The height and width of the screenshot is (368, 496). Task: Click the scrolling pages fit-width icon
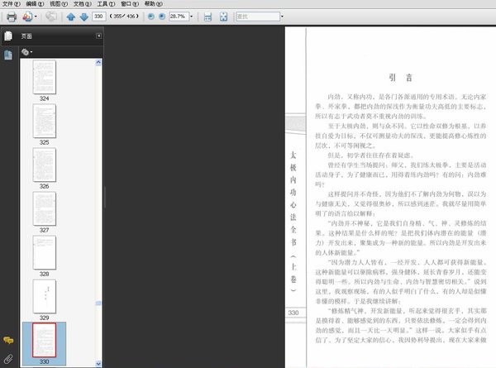pyautogui.click(x=207, y=17)
